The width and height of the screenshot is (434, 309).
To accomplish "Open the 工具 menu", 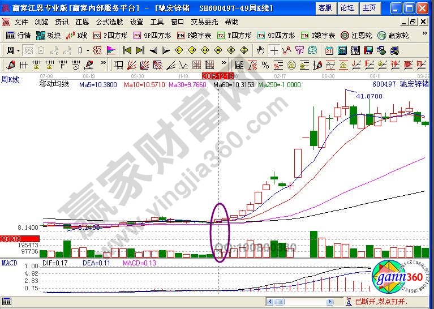I will pyautogui.click(x=157, y=22).
